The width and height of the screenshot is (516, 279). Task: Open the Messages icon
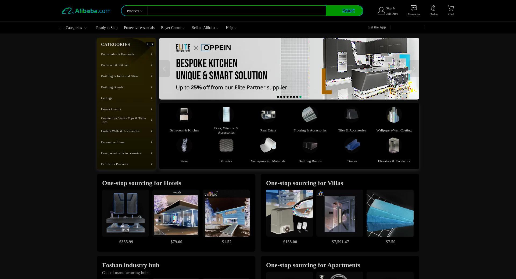pos(414,8)
